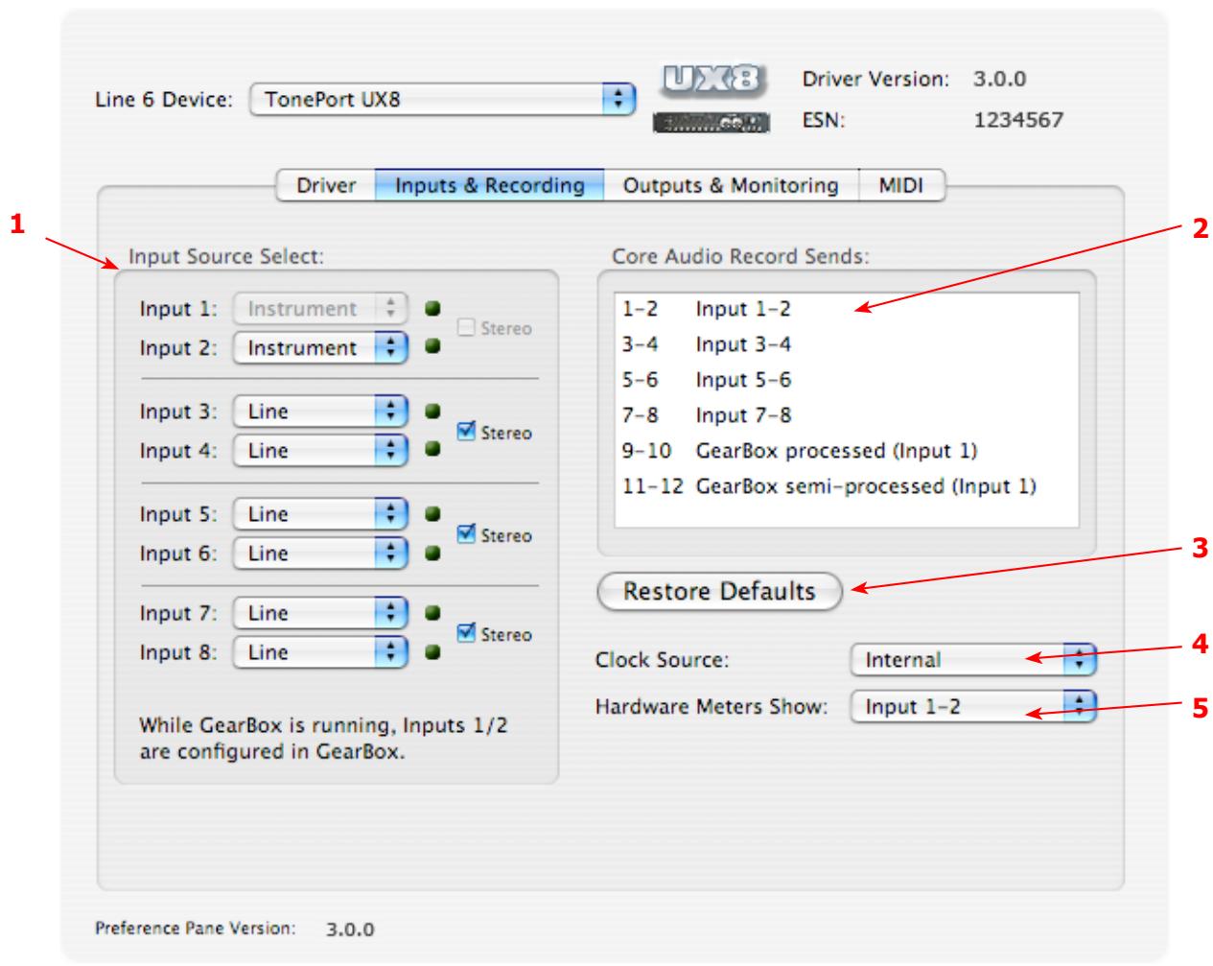Open the Input 5 source dropdown

point(321,514)
